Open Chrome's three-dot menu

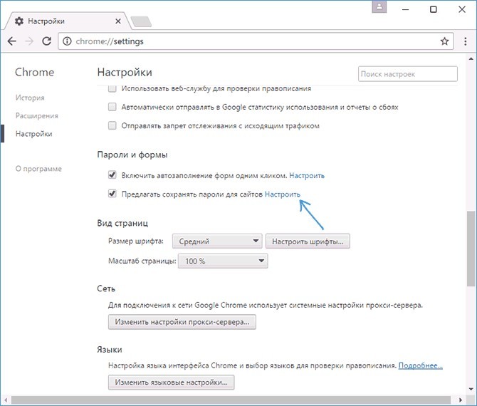coord(463,41)
